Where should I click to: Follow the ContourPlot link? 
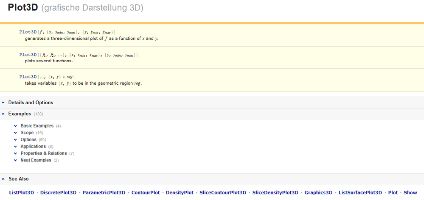[146, 192]
